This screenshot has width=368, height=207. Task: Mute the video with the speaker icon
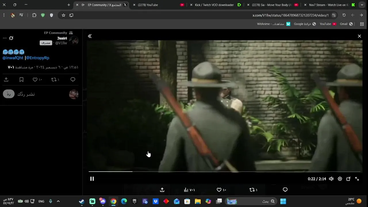331,179
